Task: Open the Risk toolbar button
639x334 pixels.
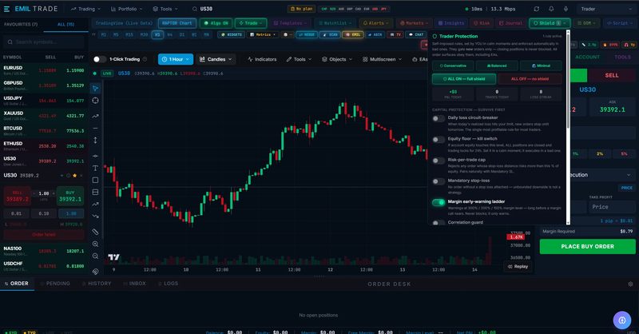Action: point(482,23)
